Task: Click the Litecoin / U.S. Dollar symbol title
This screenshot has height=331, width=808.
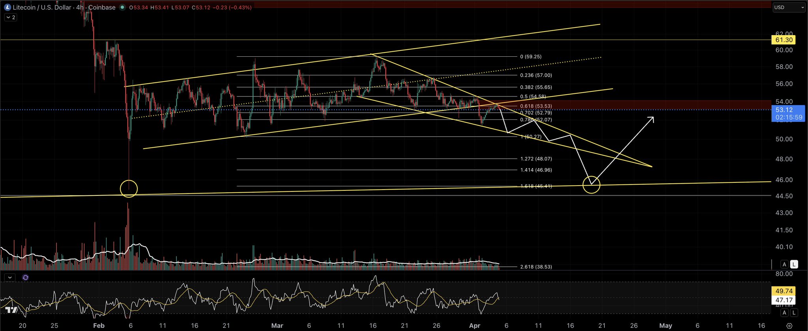Action: coord(42,7)
